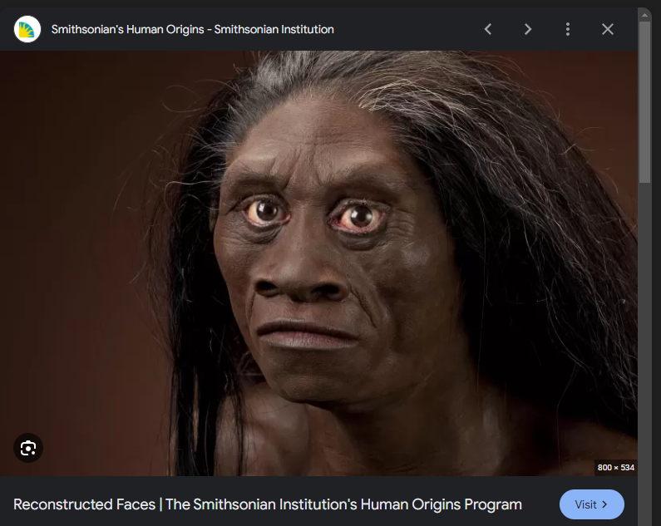Click the 800 × 534 image size label
661x526 pixels.
click(615, 467)
